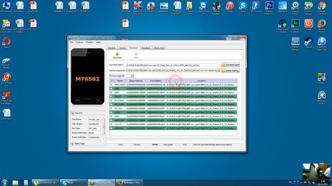Switch to uTorrent taskbar window

45,182
